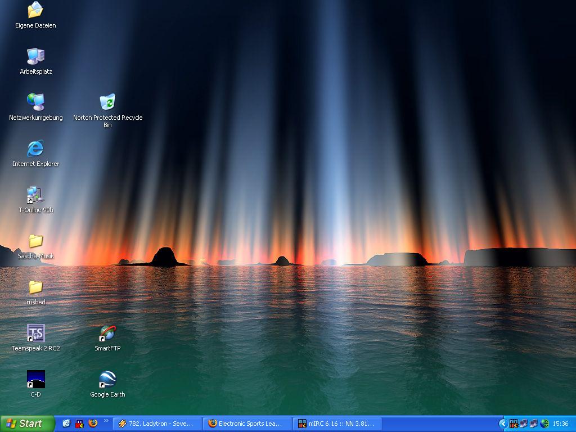Select the Google Earth shortcut
This screenshot has height=432, width=576.
tap(107, 379)
